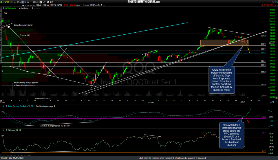Close the Wilder's RSI pane with its X
This screenshot has height=160, width=278.
click(x=3, y=130)
